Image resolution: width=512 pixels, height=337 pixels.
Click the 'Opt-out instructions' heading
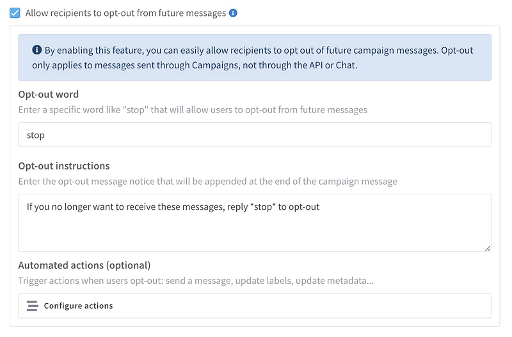point(64,166)
